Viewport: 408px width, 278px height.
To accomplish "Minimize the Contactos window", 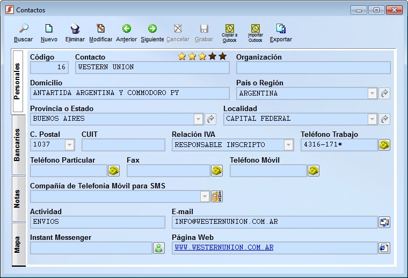I will [359, 10].
